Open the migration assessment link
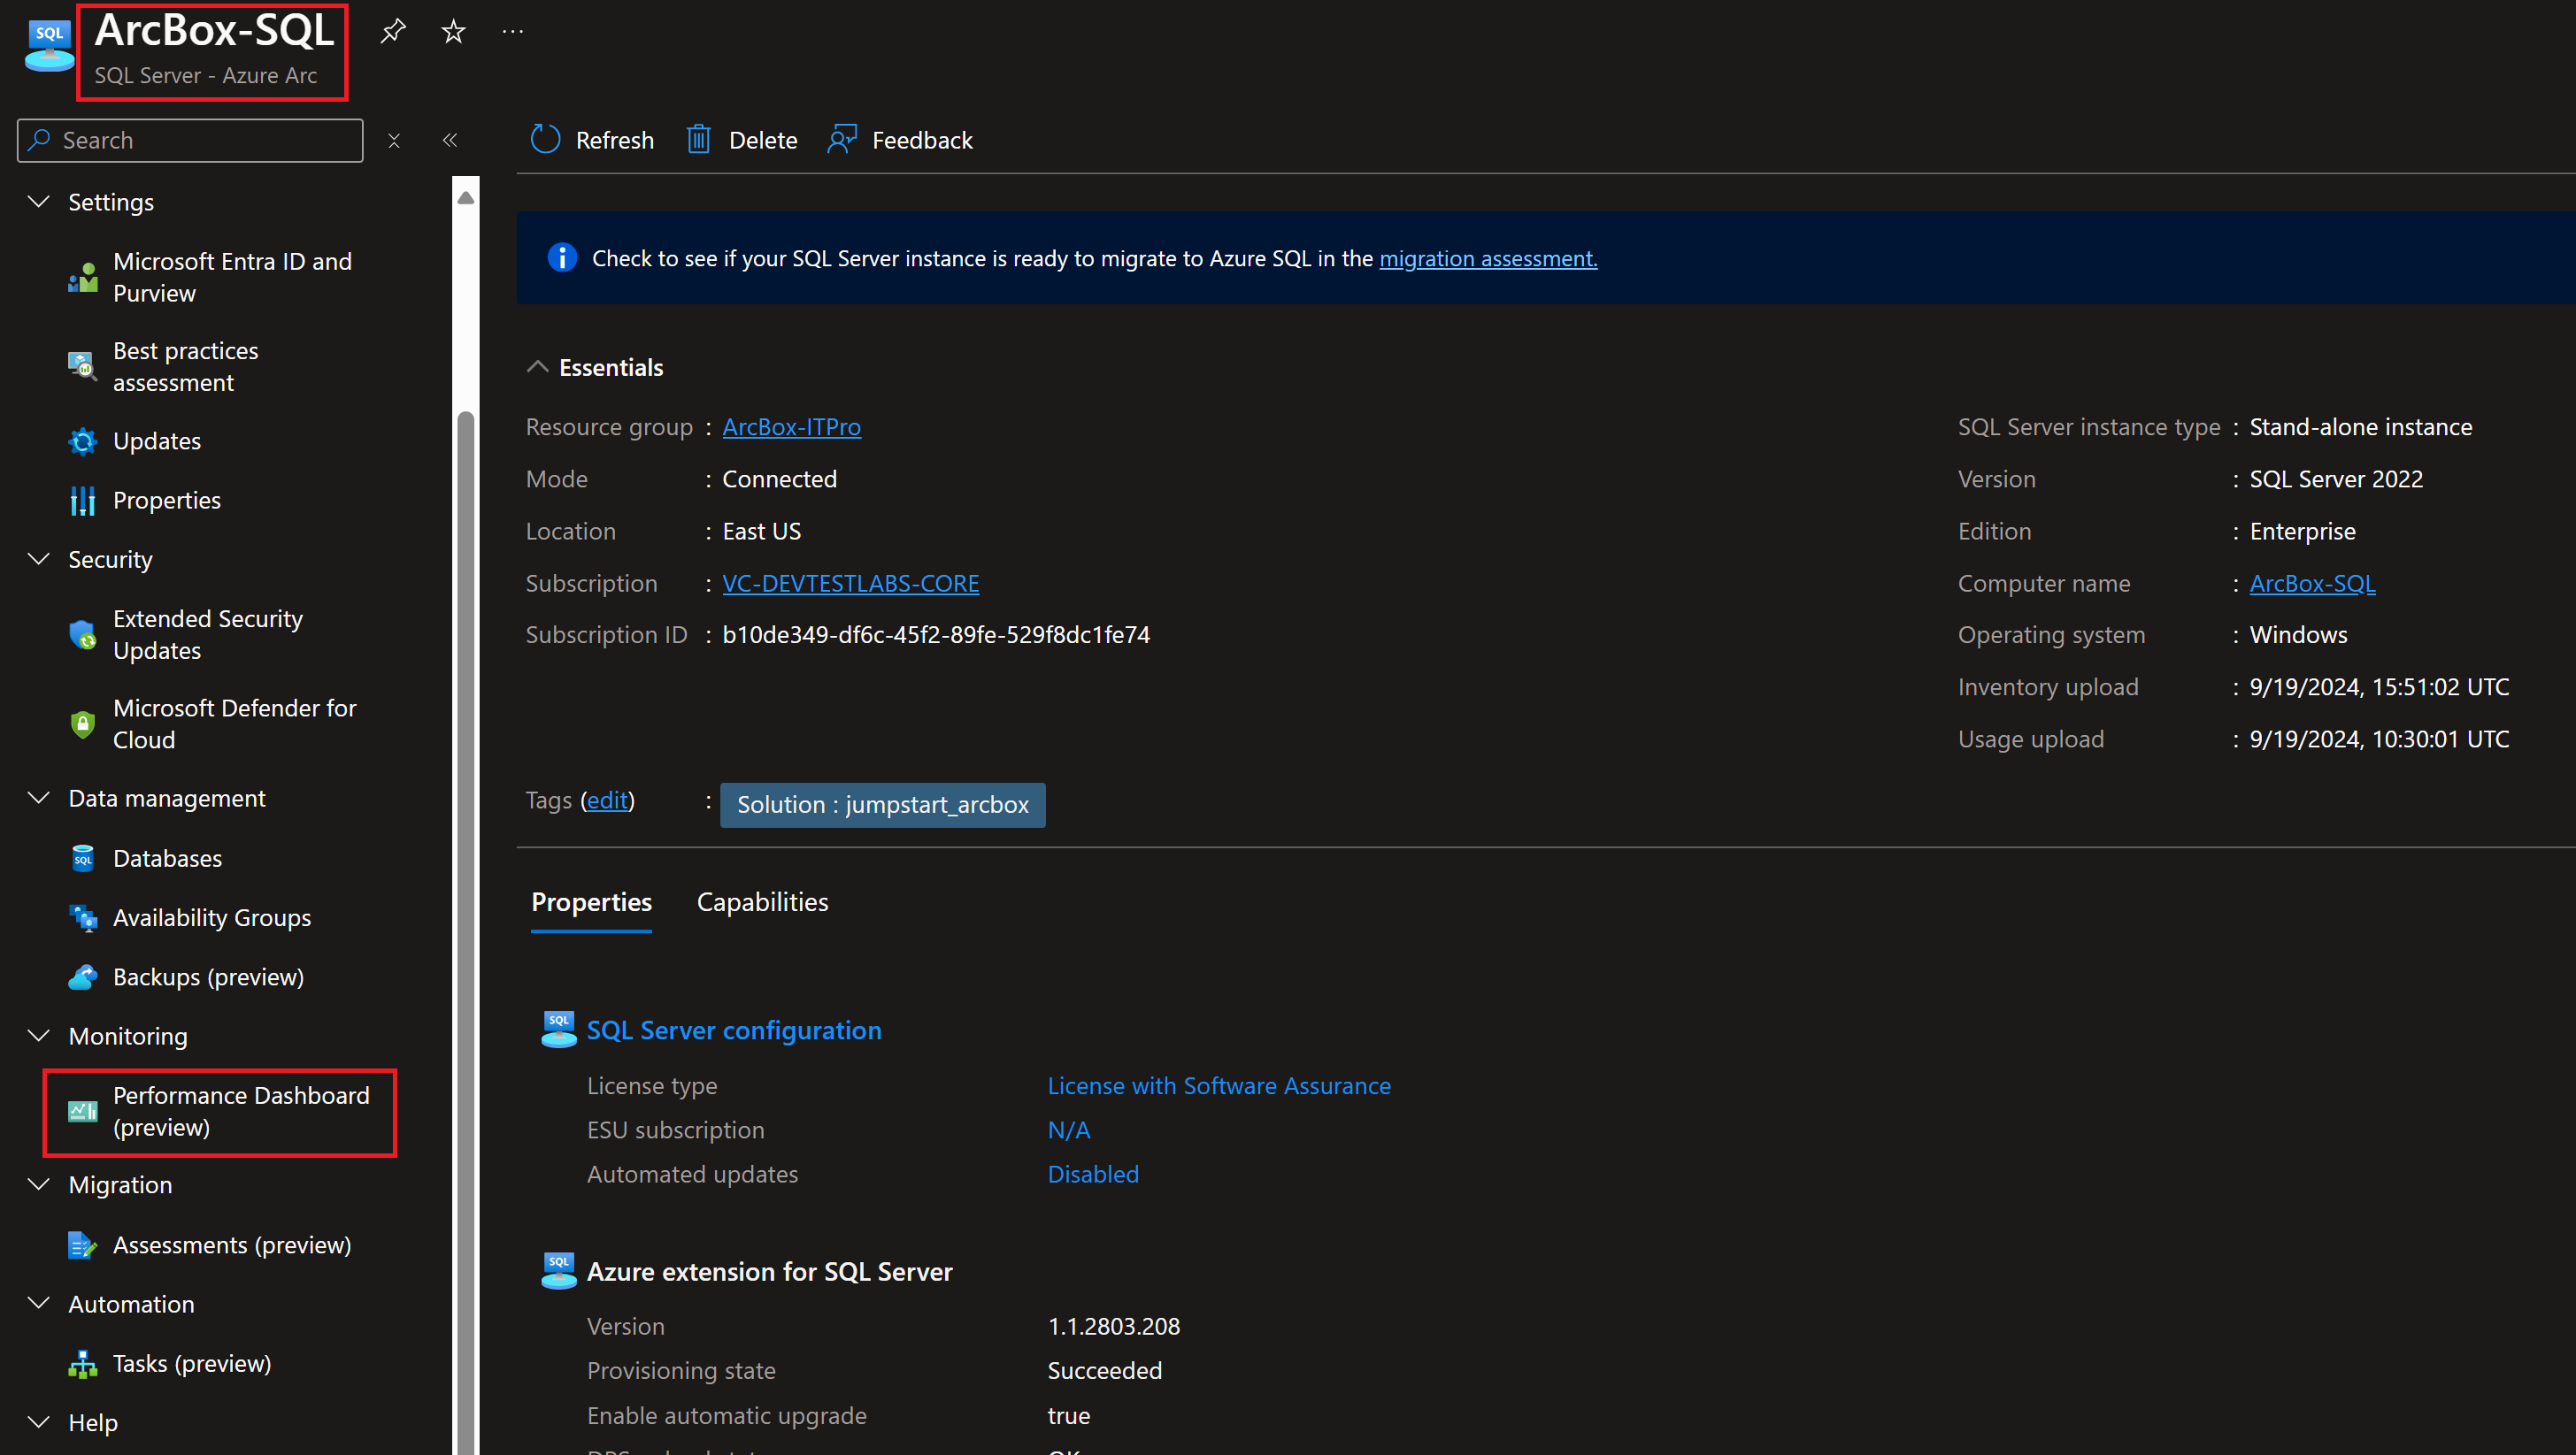 point(1488,257)
